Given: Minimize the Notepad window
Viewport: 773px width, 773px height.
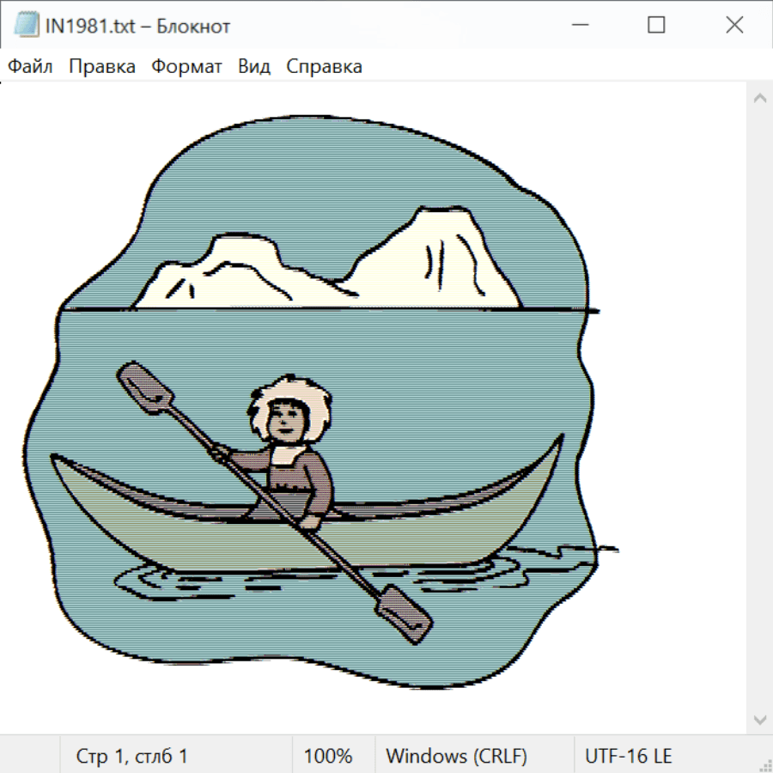Looking at the screenshot, I should [578, 26].
